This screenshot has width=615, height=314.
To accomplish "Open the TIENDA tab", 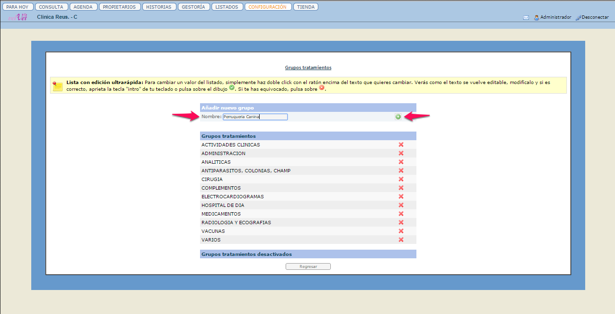I will click(306, 7).
